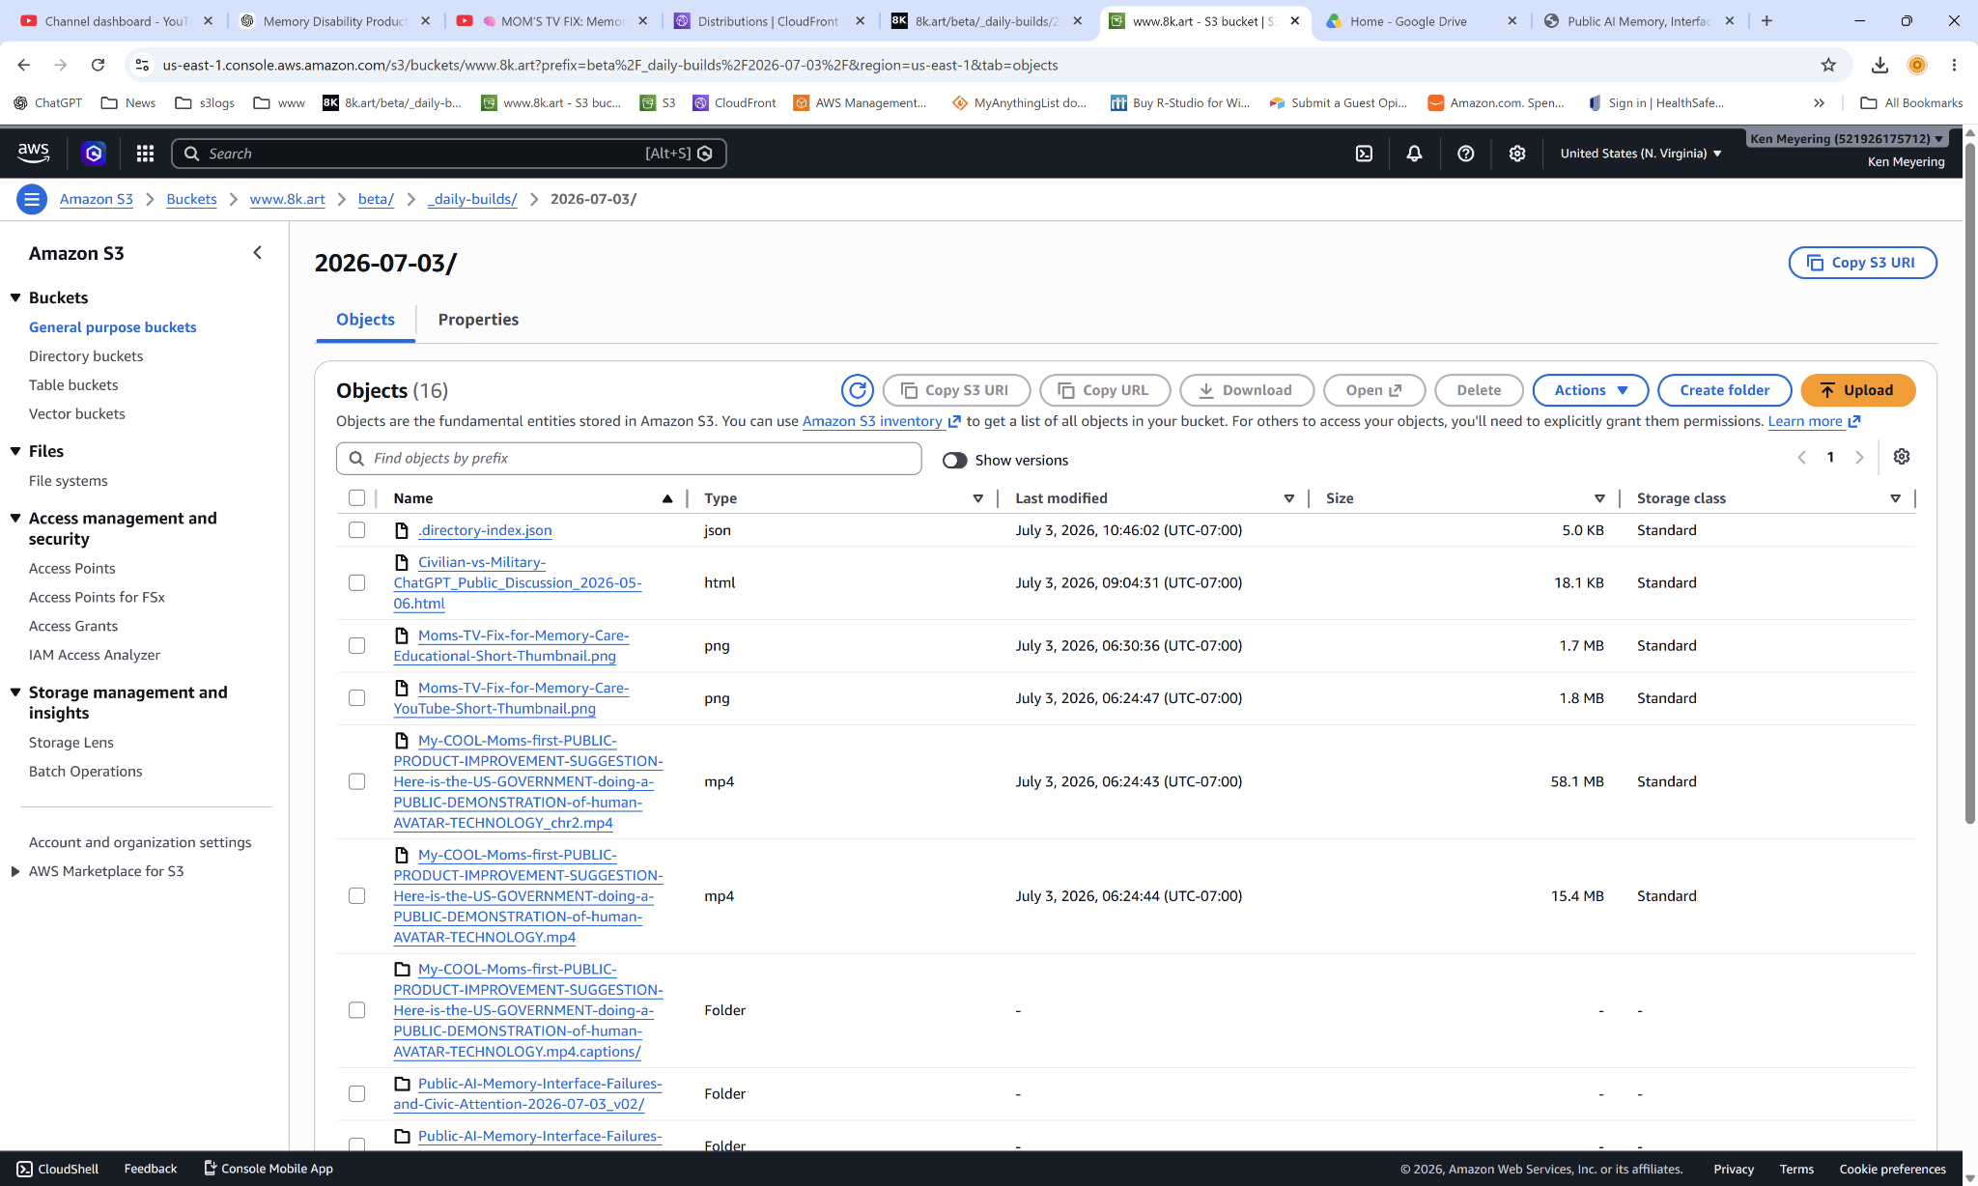Check the YouTube-Short-Thumbnail.png row
The height and width of the screenshot is (1186, 1978).
tap(356, 697)
